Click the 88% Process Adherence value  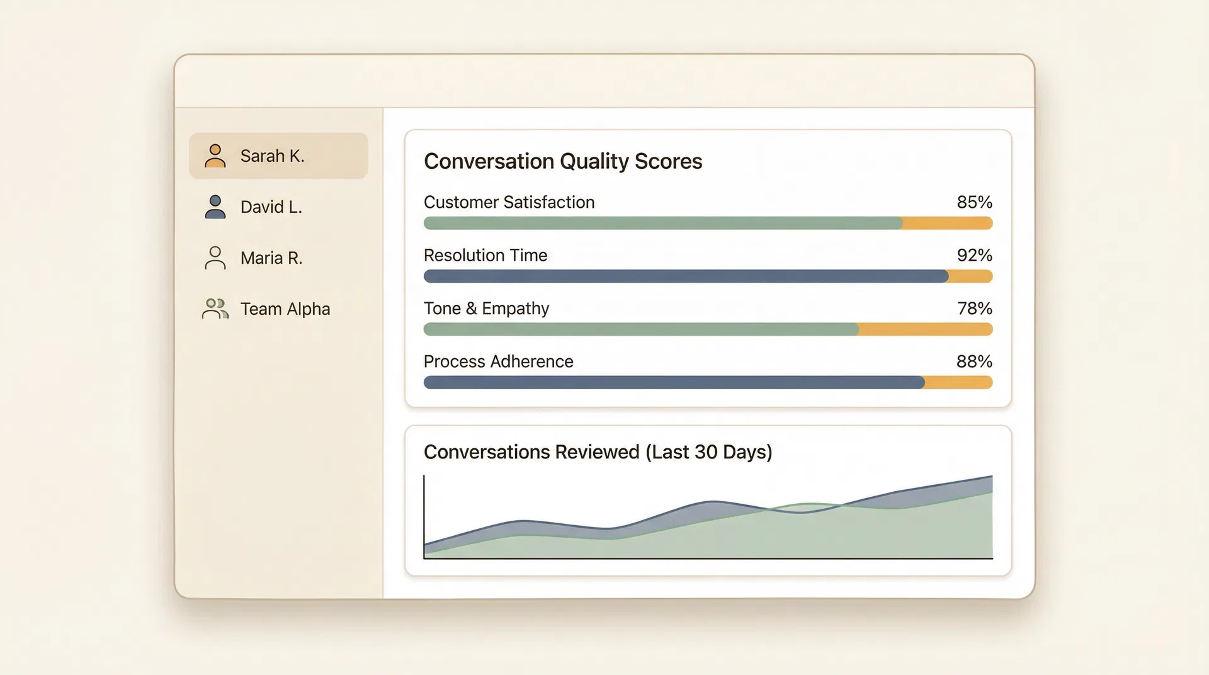[x=973, y=361]
